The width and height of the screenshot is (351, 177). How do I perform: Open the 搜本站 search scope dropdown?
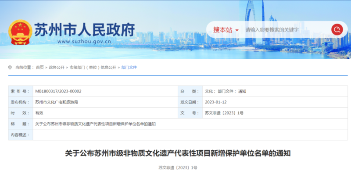point(222,30)
